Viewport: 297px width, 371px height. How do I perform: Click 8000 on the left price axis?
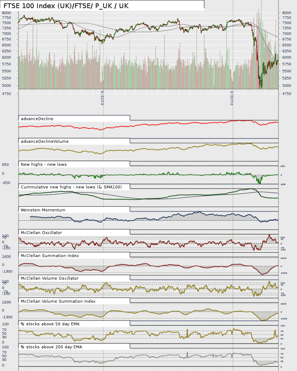click(x=6, y=13)
